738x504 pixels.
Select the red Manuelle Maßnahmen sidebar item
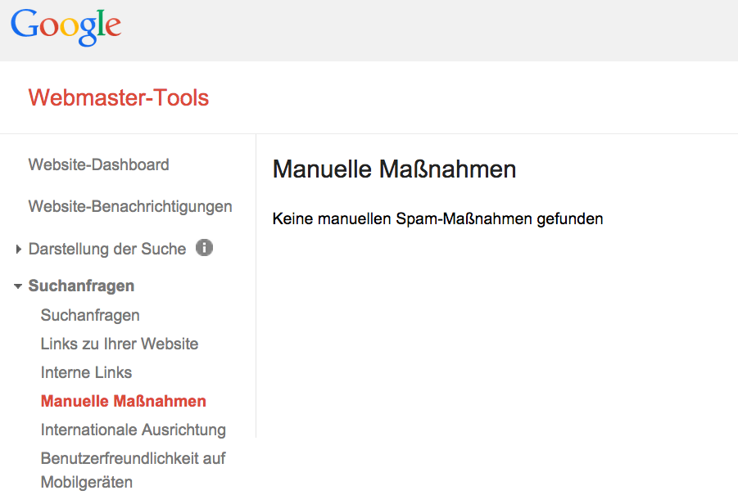(x=124, y=401)
